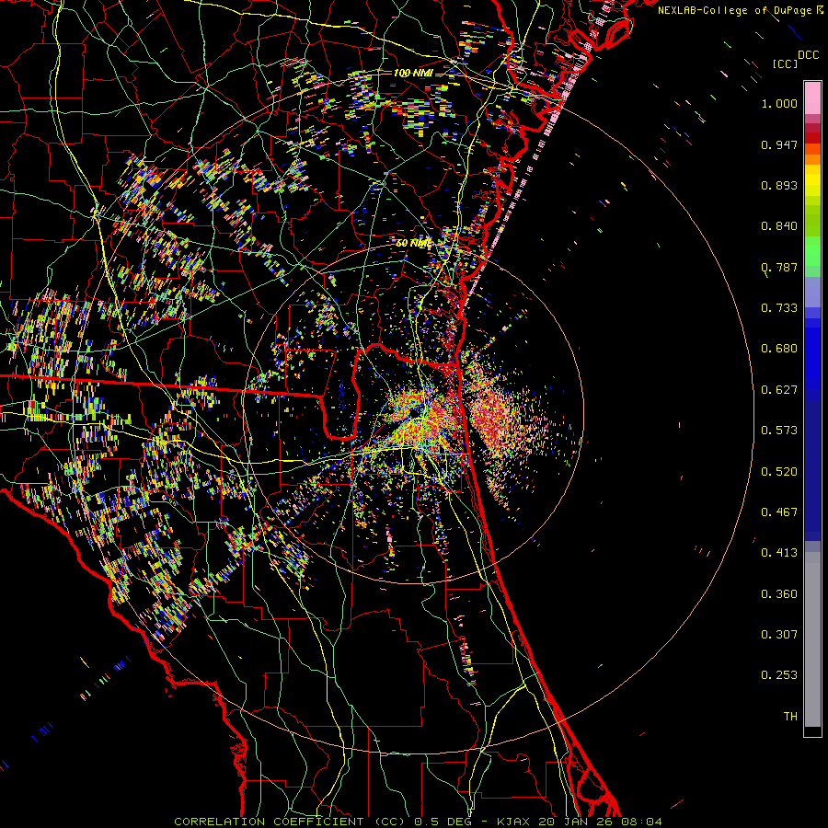This screenshot has height=828, width=828.
Task: Click the 20 JAN 26 date in caption
Action: 578,822
